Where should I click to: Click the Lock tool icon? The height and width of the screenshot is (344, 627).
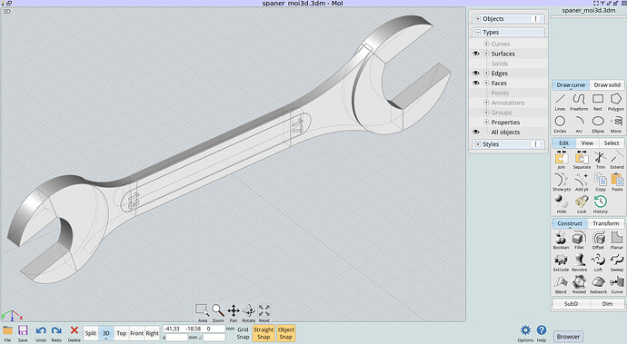click(582, 204)
